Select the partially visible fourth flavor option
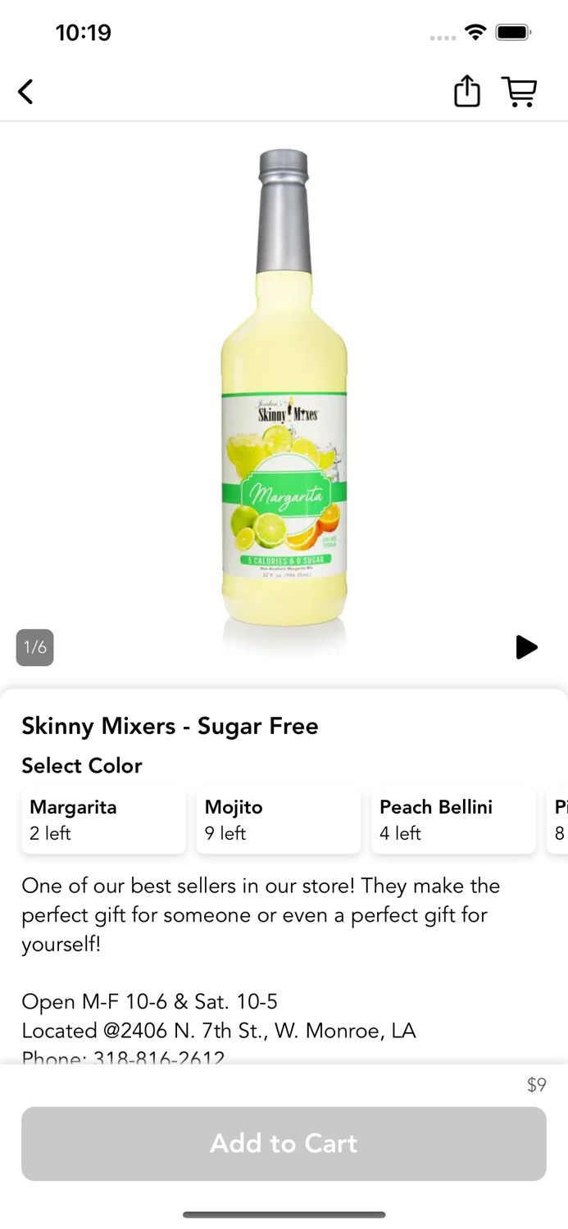The height and width of the screenshot is (1229, 568). tap(557, 820)
